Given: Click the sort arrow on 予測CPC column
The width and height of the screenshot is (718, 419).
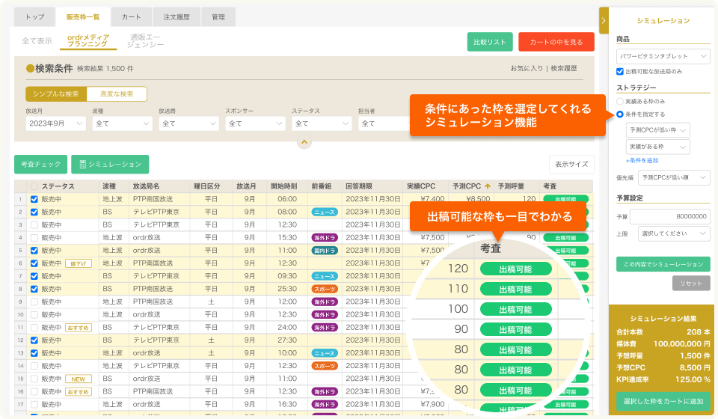Looking at the screenshot, I should click(x=488, y=186).
